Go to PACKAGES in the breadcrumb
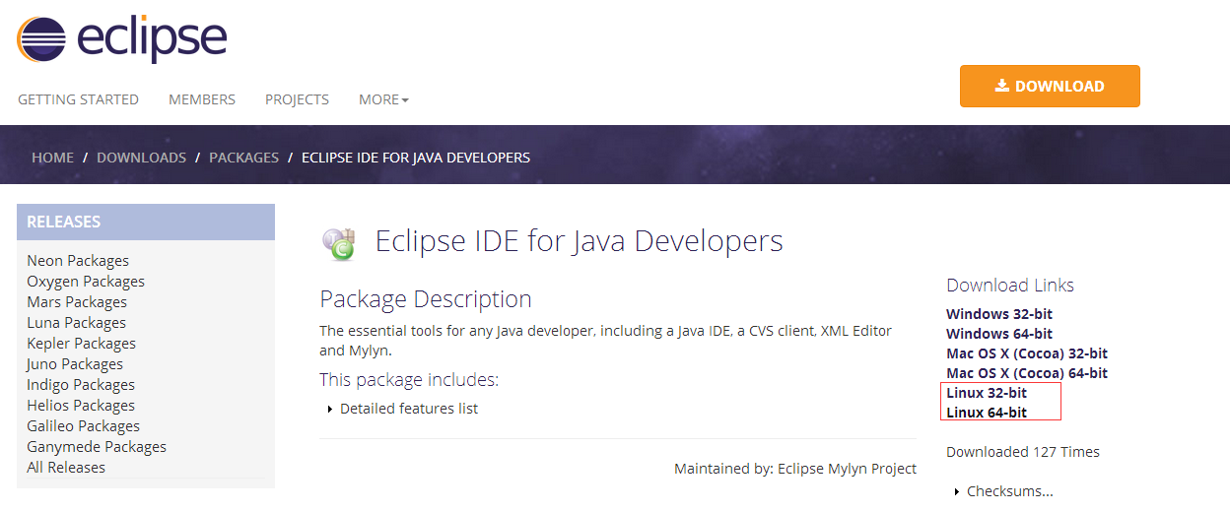 243,158
